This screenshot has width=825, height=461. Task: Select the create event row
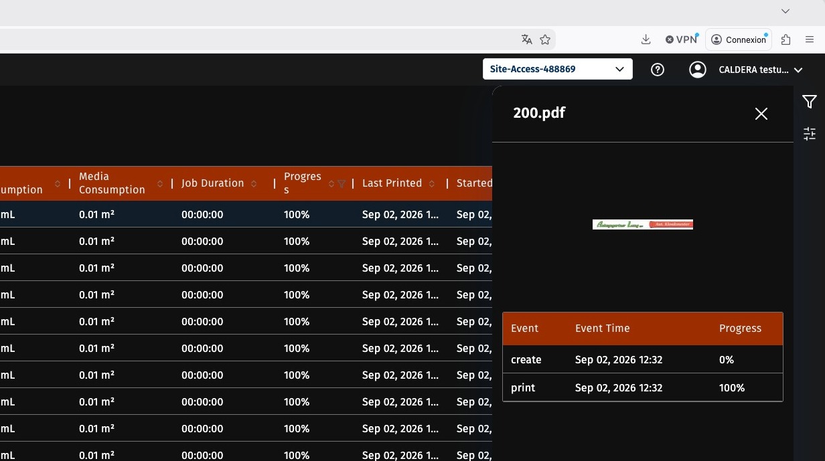pyautogui.click(x=643, y=359)
